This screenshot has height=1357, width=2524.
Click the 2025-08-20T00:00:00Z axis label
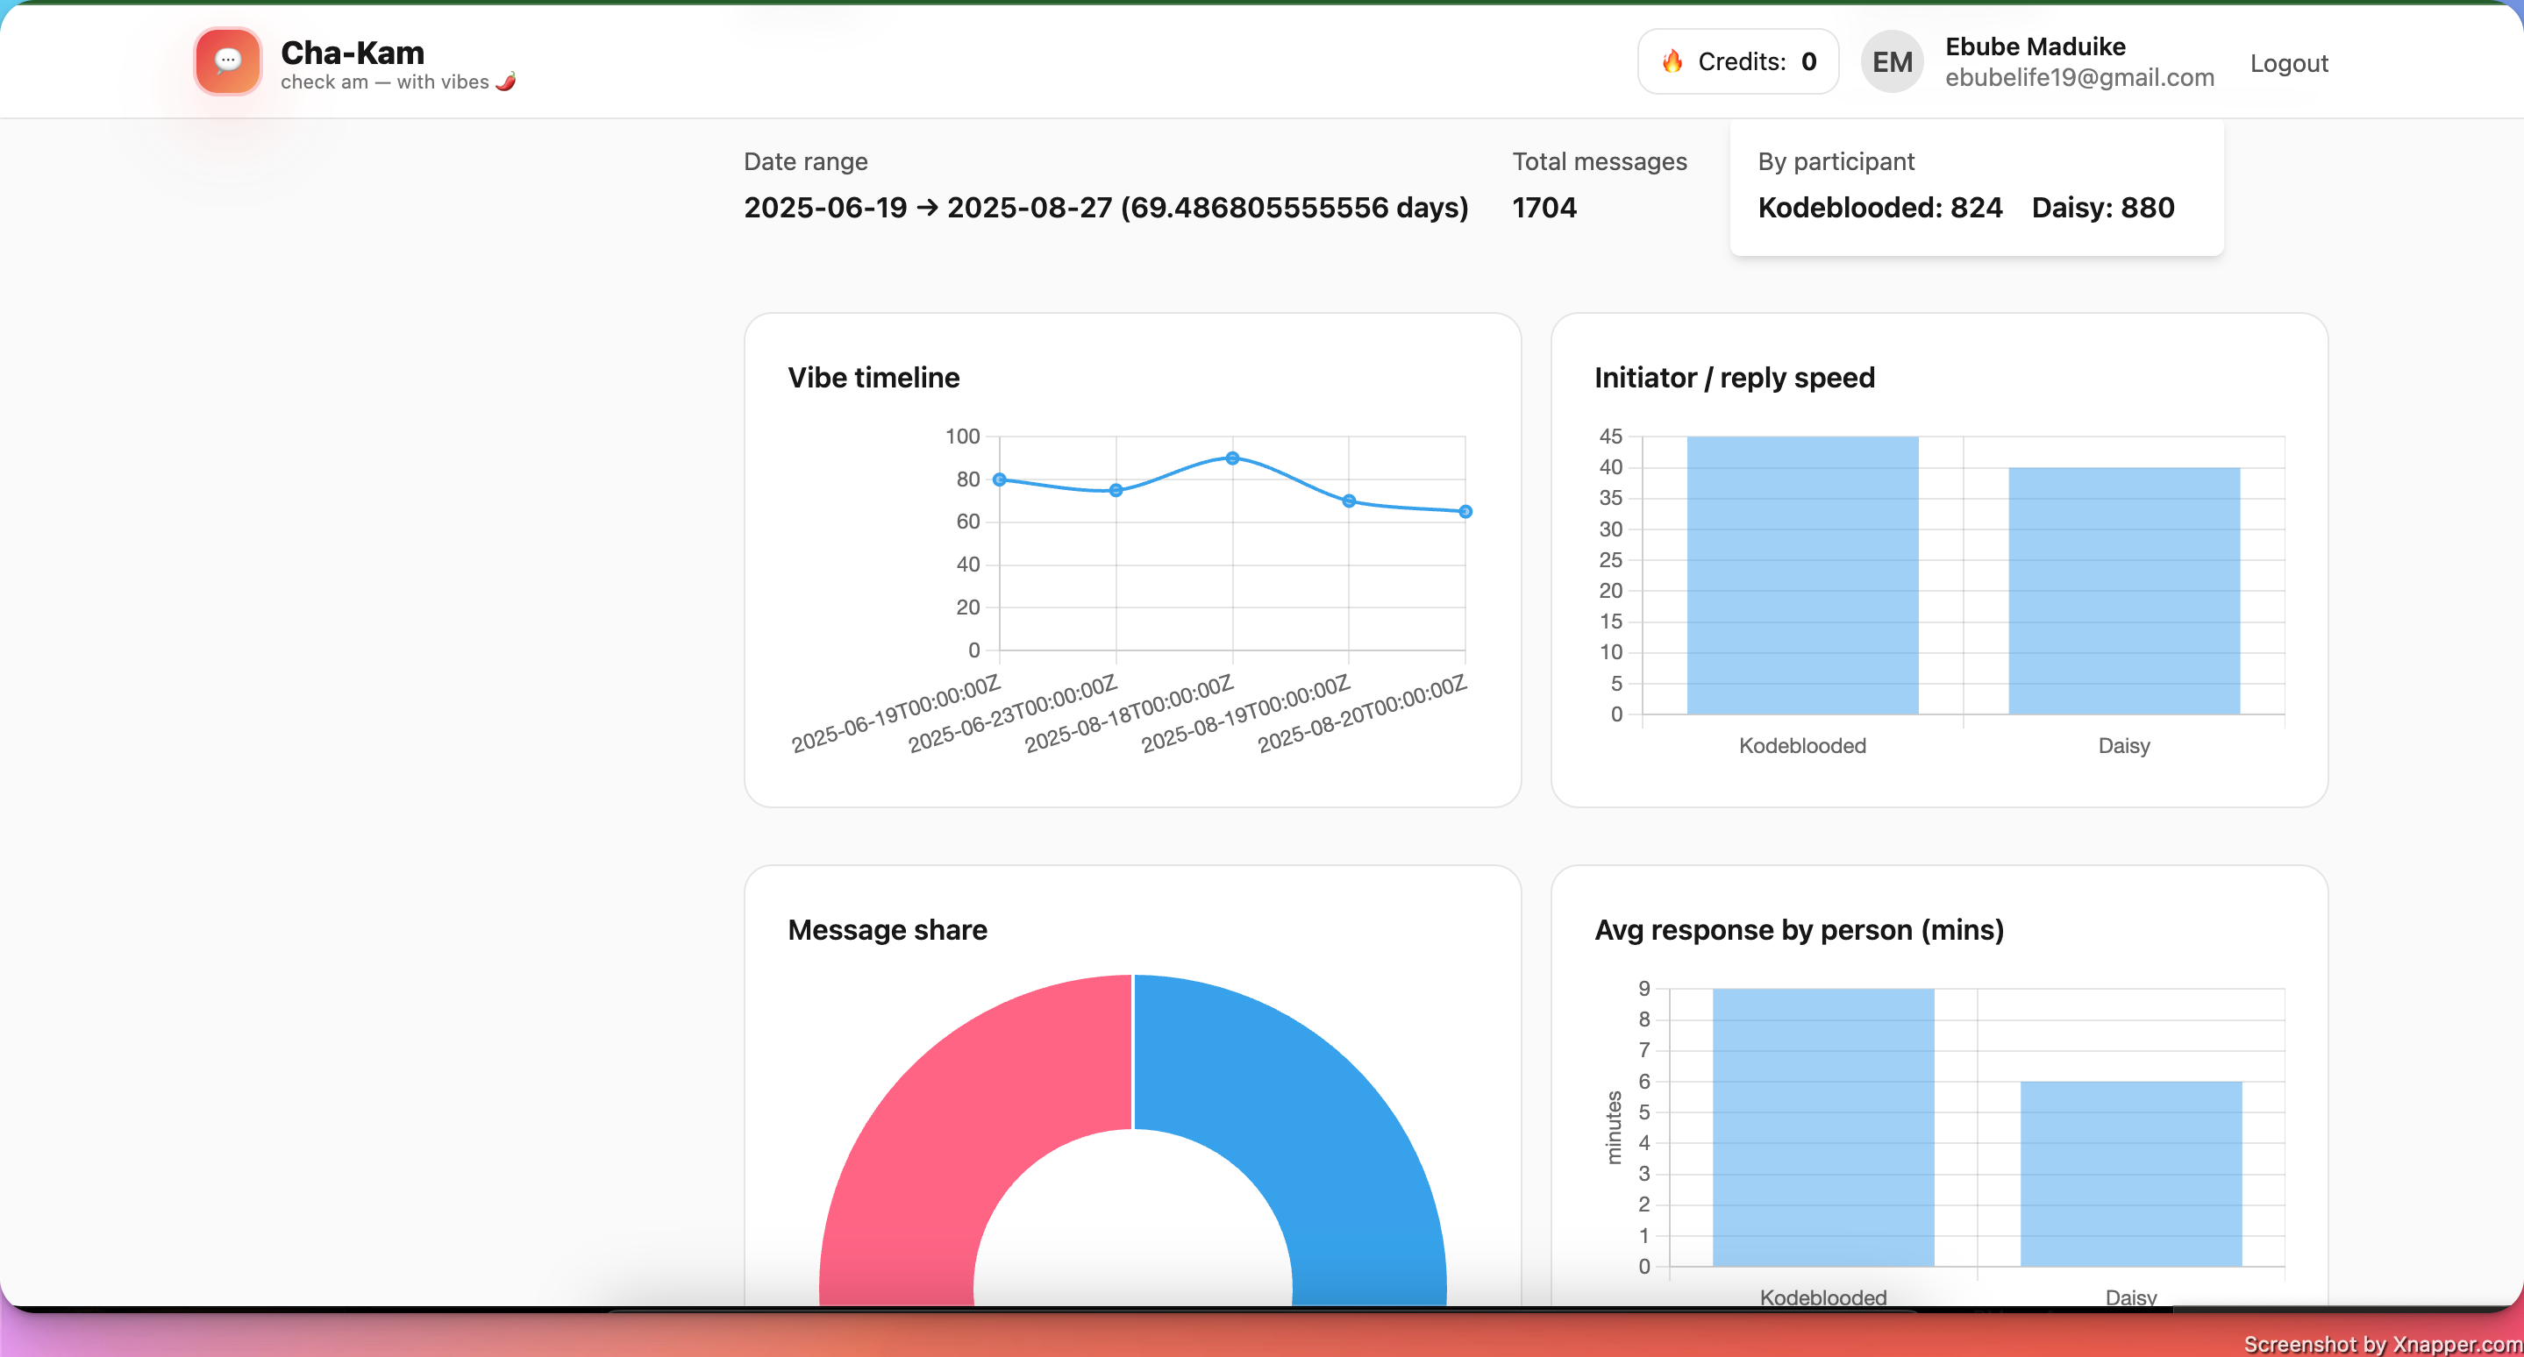pyautogui.click(x=1362, y=714)
